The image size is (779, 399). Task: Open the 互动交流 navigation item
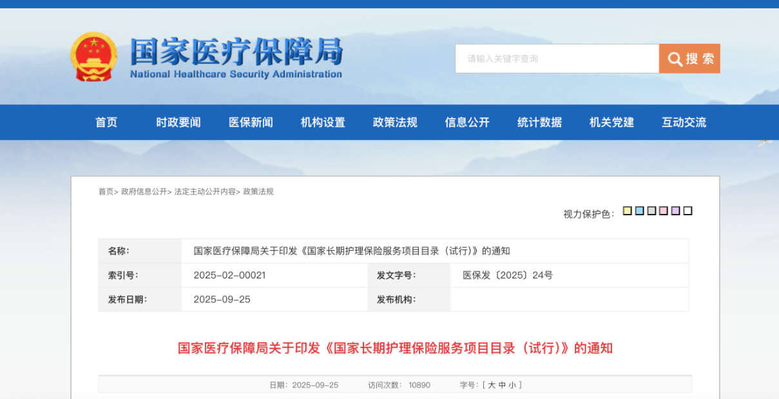coord(684,122)
